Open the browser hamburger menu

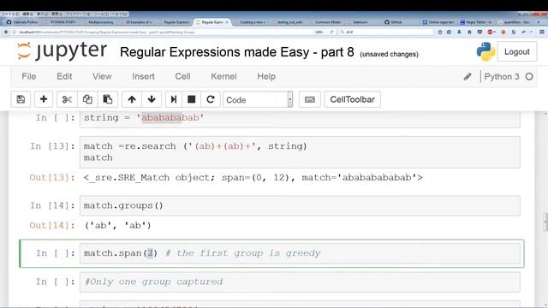[542, 32]
